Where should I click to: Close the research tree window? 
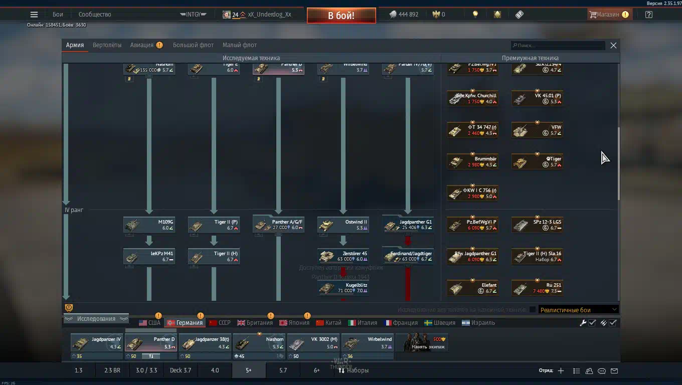tap(613, 46)
